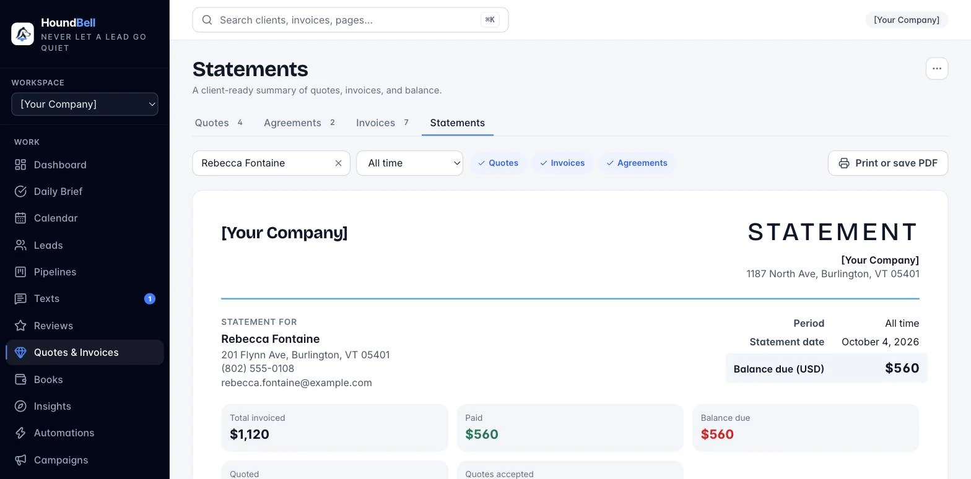This screenshot has height=479, width=971.
Task: Click Print or save PDF button
Action: pyautogui.click(x=888, y=163)
